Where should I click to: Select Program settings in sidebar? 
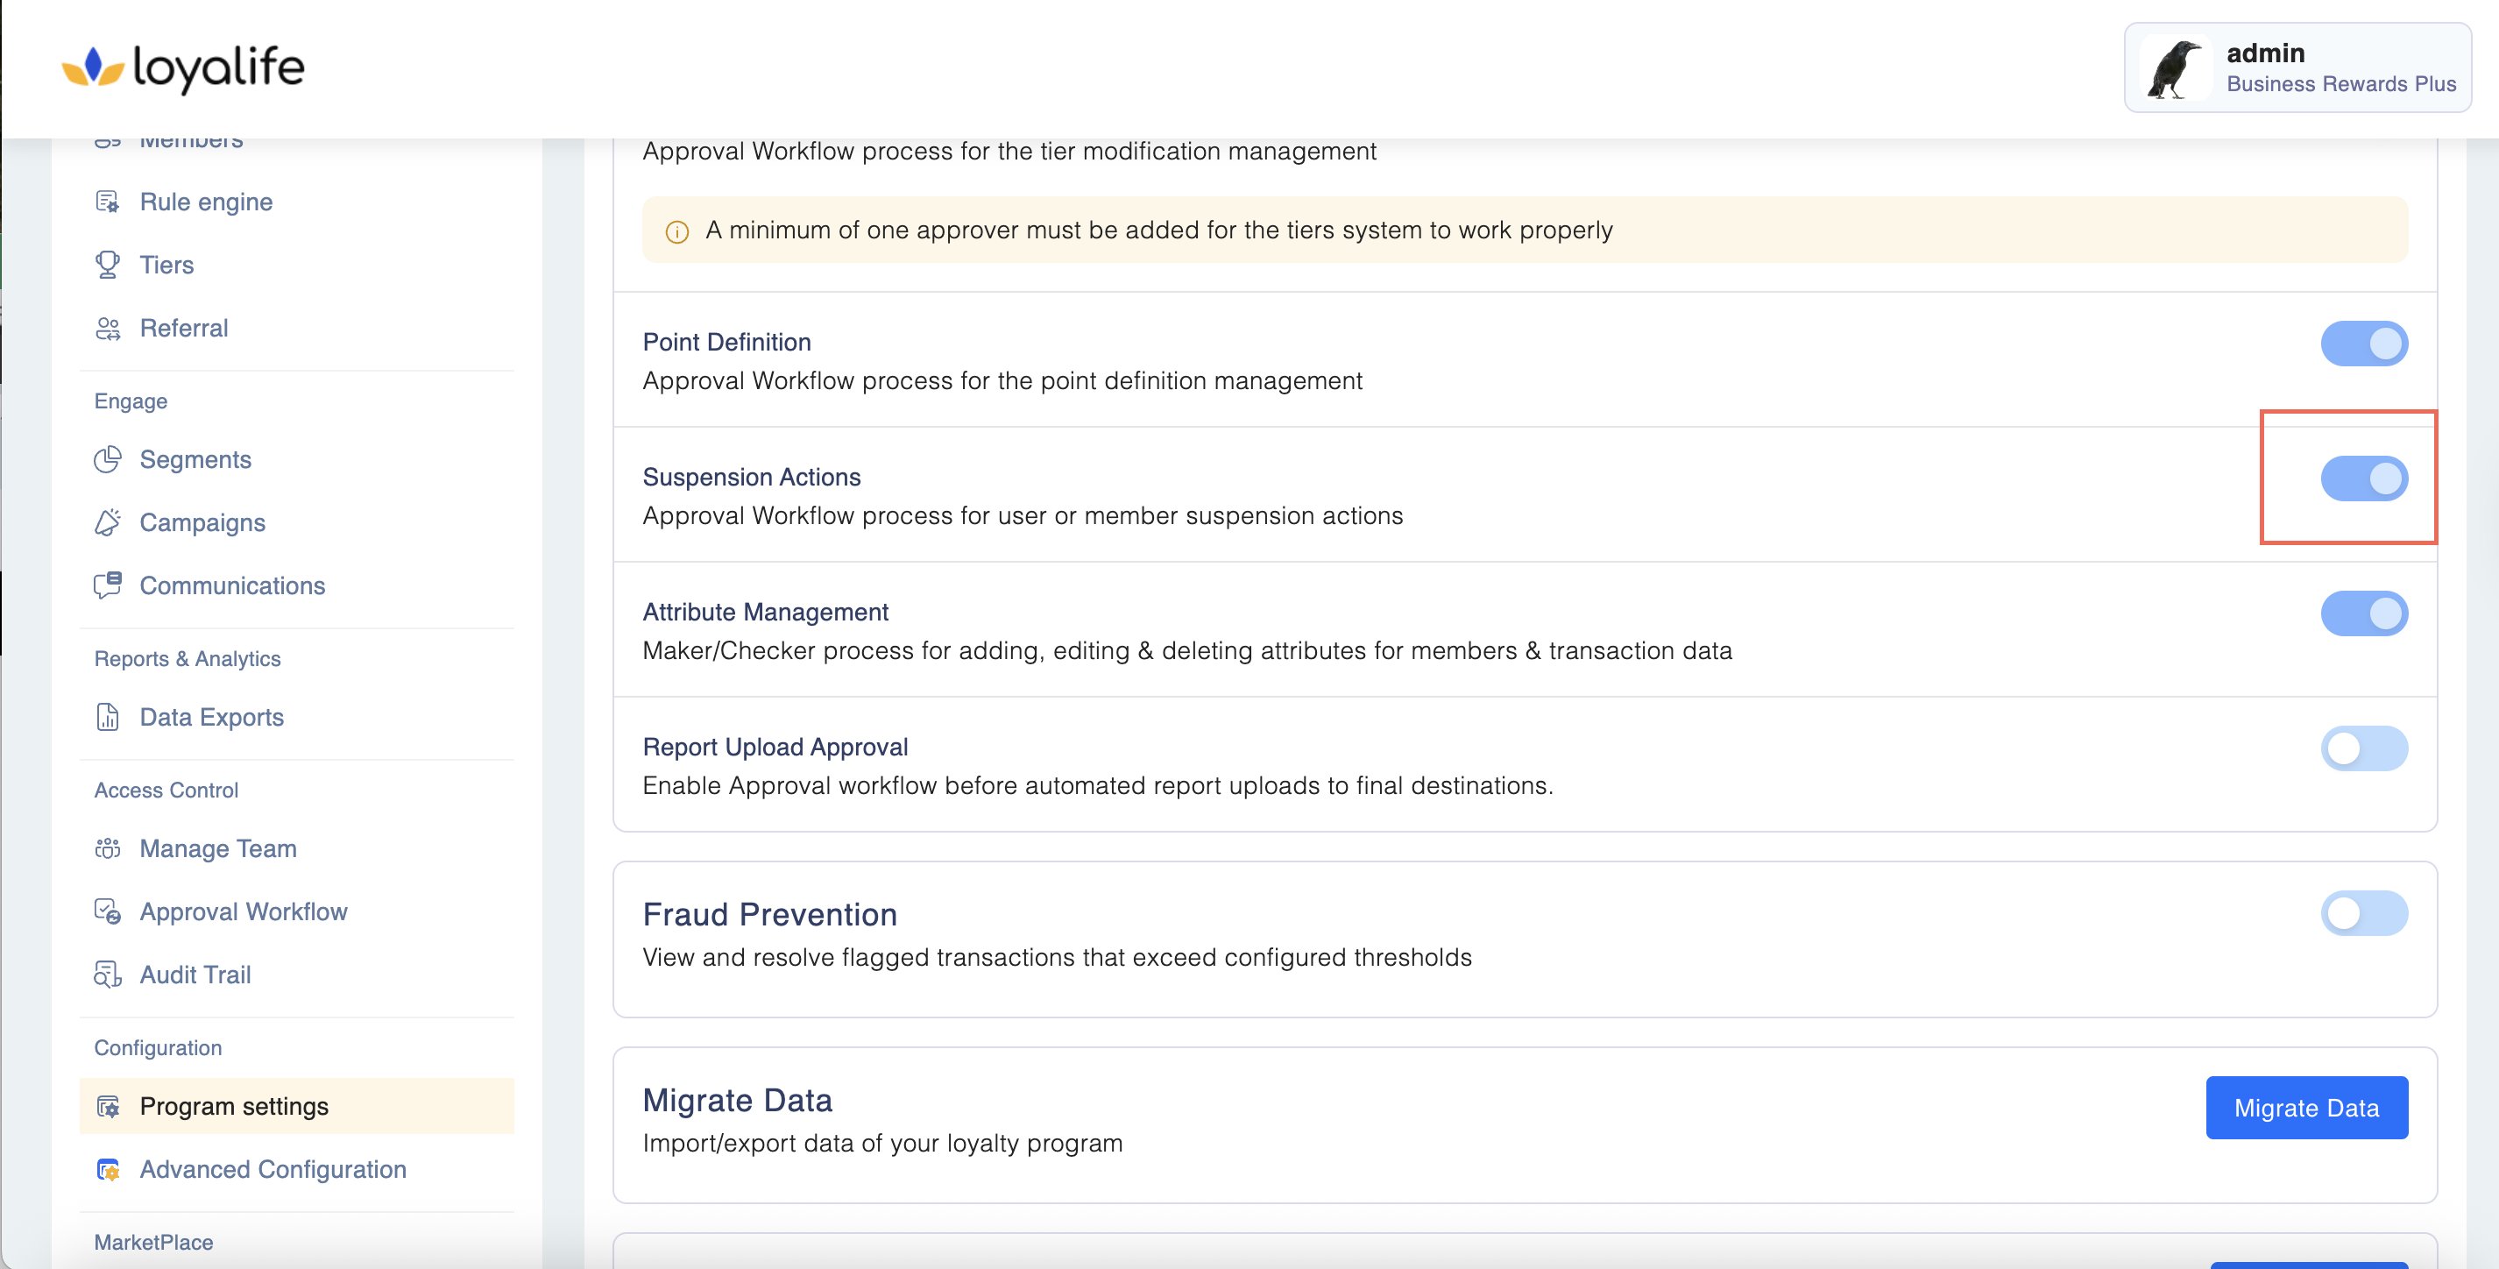234,1106
